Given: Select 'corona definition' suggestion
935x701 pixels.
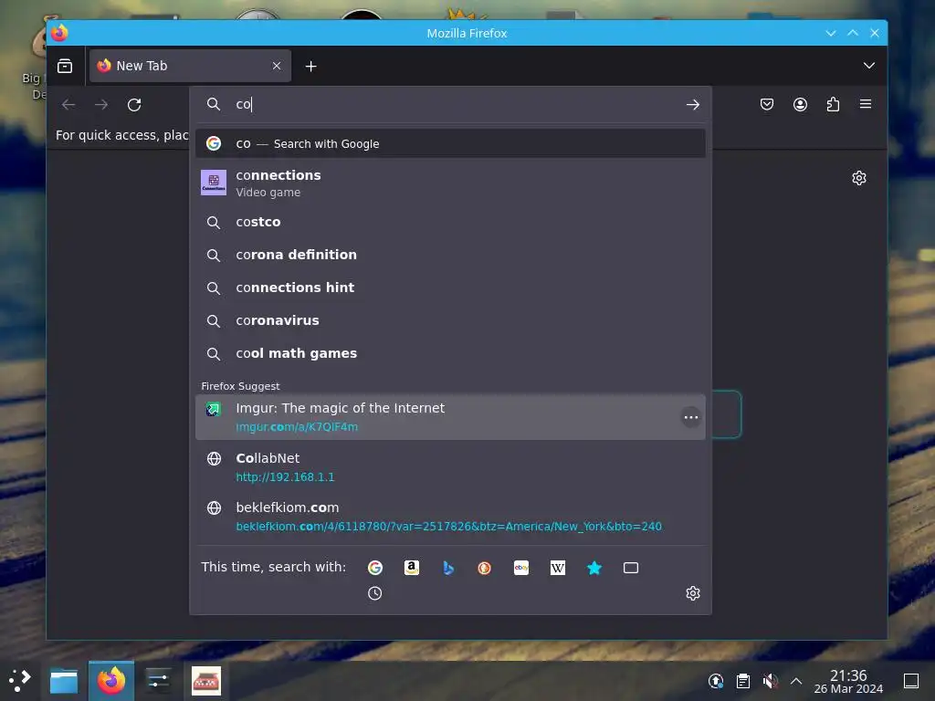Looking at the screenshot, I should (x=450, y=255).
